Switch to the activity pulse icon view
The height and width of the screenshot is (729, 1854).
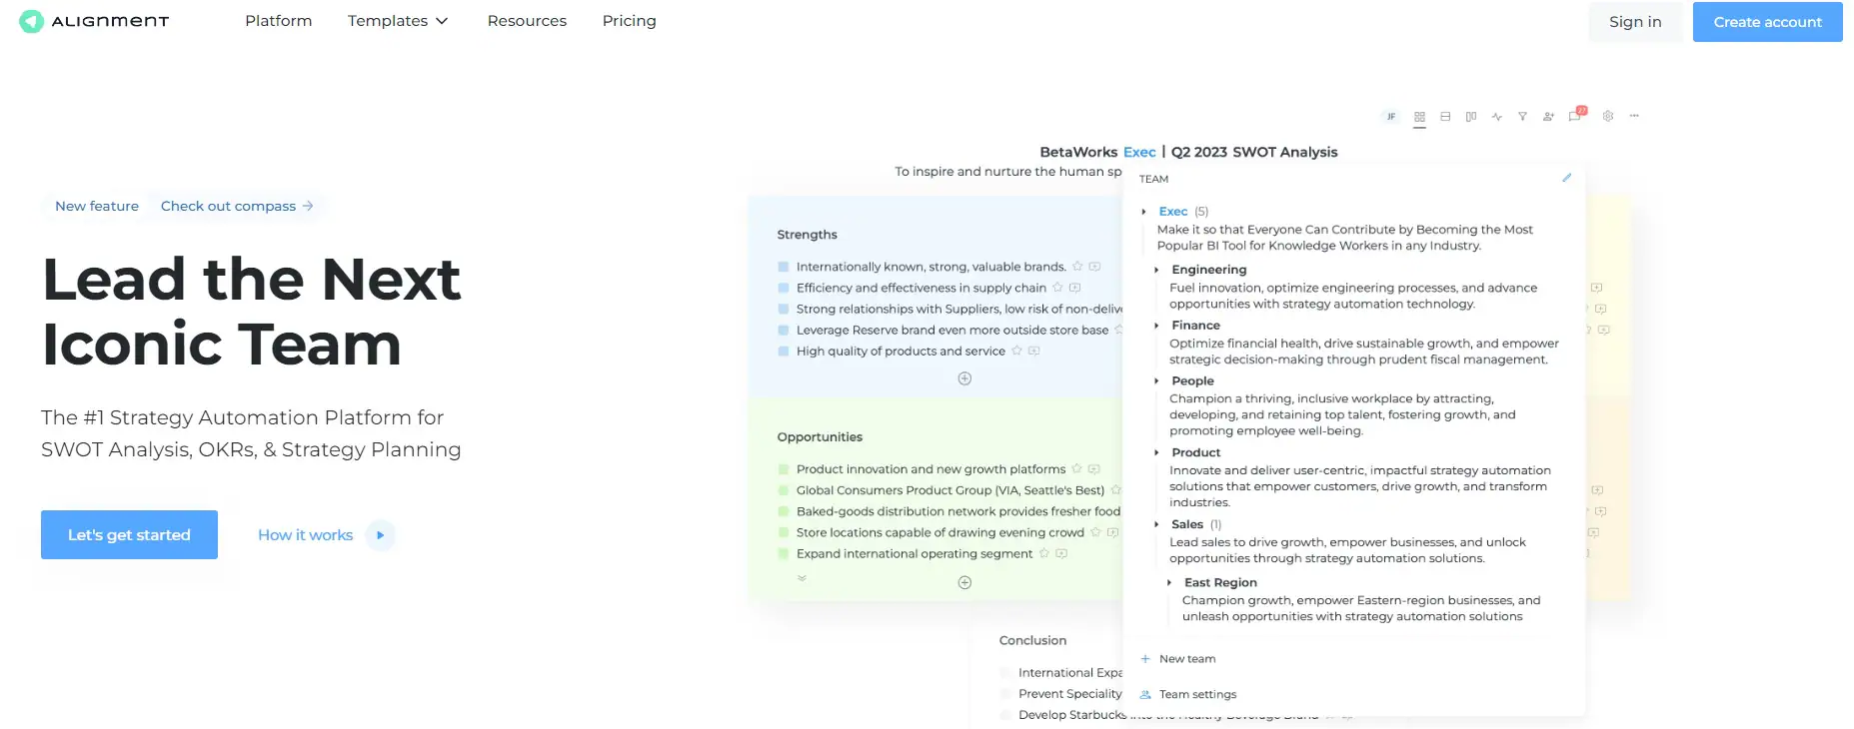point(1496,117)
